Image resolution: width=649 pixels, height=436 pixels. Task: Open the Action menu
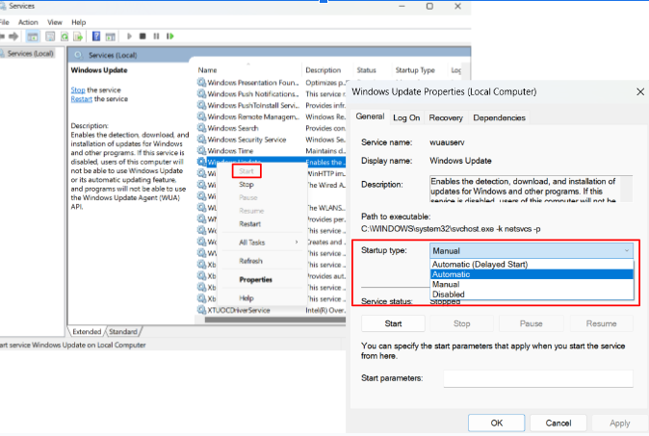coord(28,22)
